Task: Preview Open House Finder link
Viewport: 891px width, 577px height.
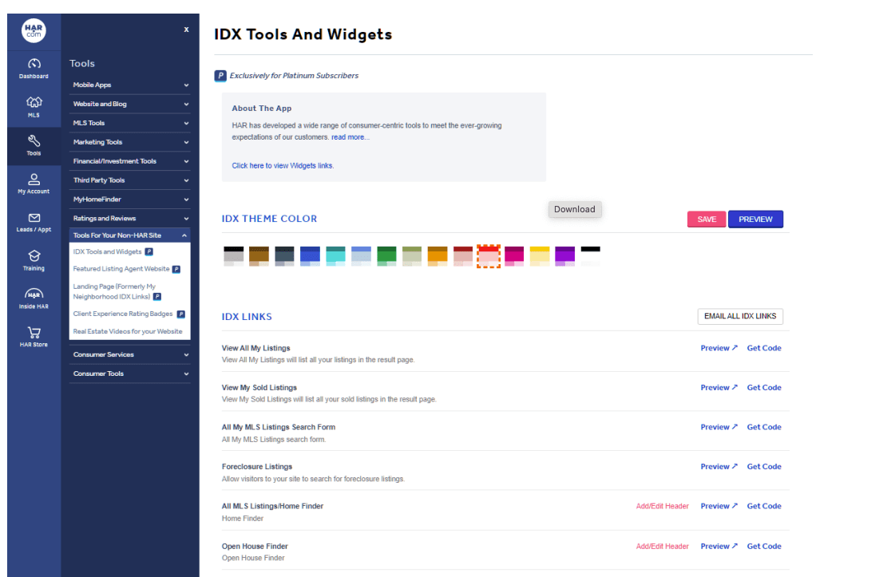Action: coord(719,547)
